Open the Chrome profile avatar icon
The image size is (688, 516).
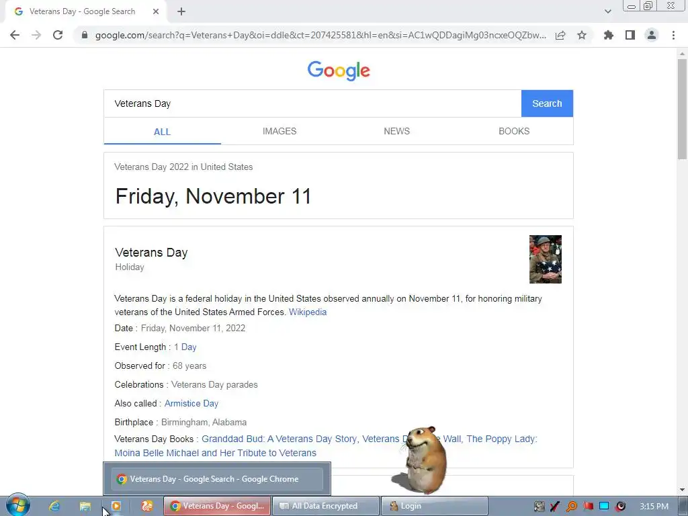652,35
